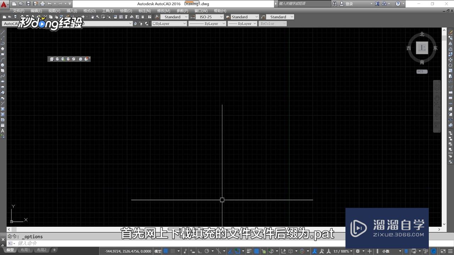454x255 pixels.
Task: Click the 南 direction on ViewCube compass
Action: pyautogui.click(x=422, y=62)
